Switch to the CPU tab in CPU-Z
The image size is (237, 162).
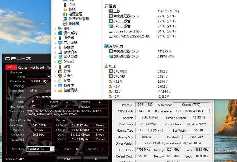pos(11,67)
